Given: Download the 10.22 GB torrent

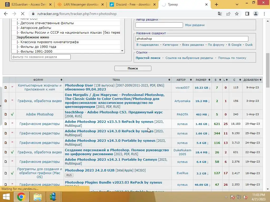Looking at the screenshot, I should (202, 88).
